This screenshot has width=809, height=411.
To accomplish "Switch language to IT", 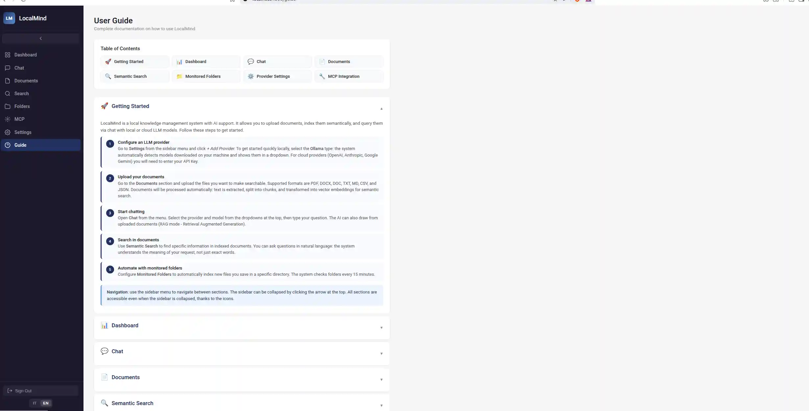I will pyautogui.click(x=35, y=403).
